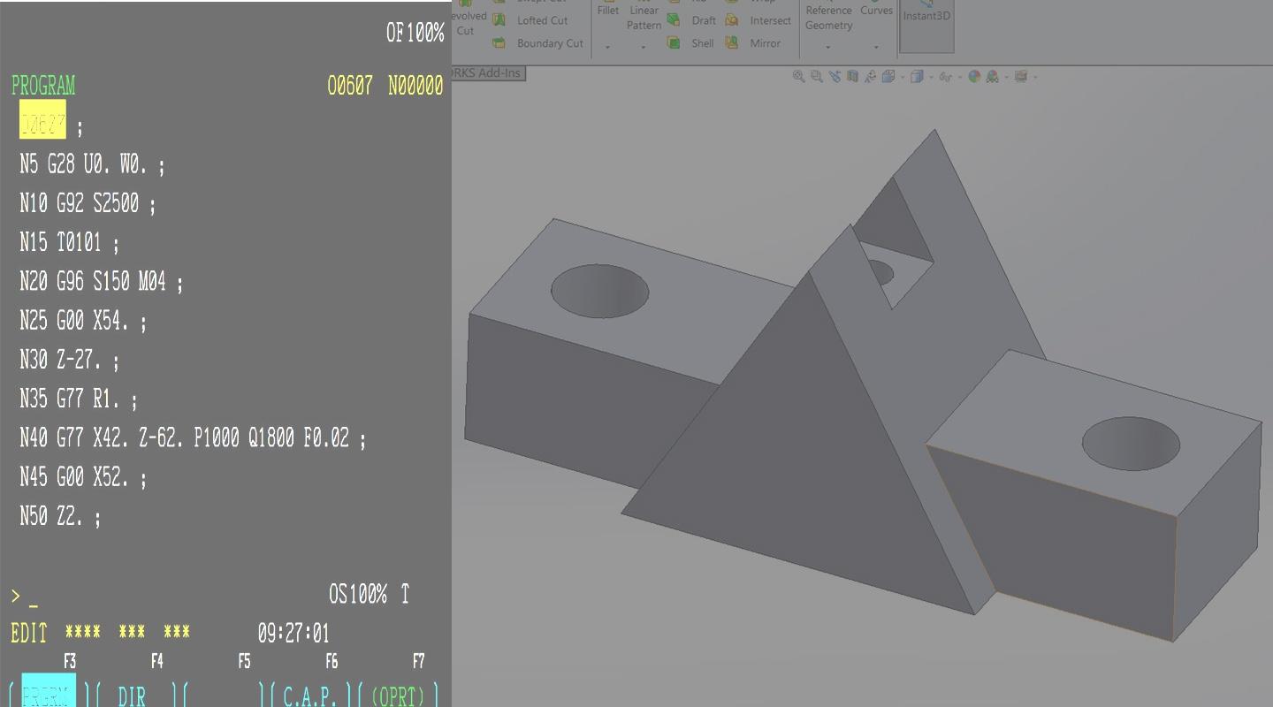Click the Edit Appearance color ball icon
The height and width of the screenshot is (707, 1273).
[974, 77]
